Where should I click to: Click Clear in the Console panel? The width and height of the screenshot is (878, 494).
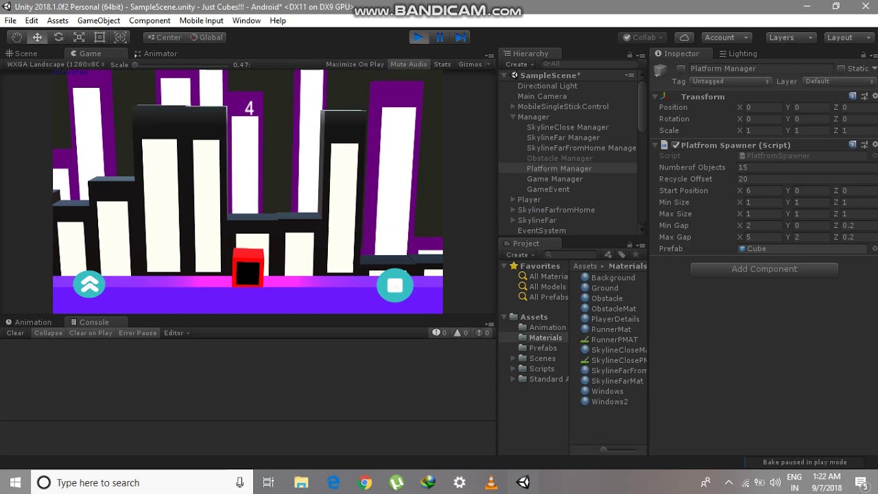coord(14,333)
